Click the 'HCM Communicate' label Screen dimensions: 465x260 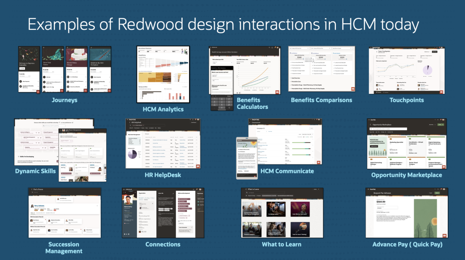click(x=287, y=171)
